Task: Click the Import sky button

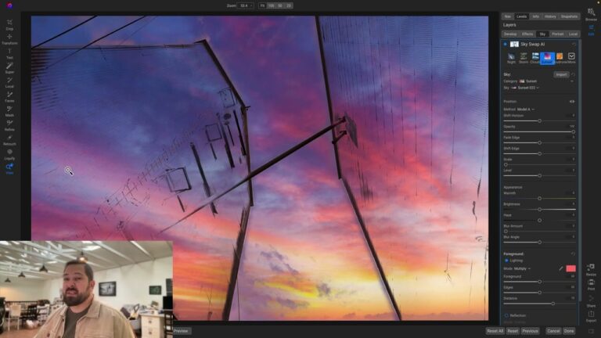Action: click(561, 74)
